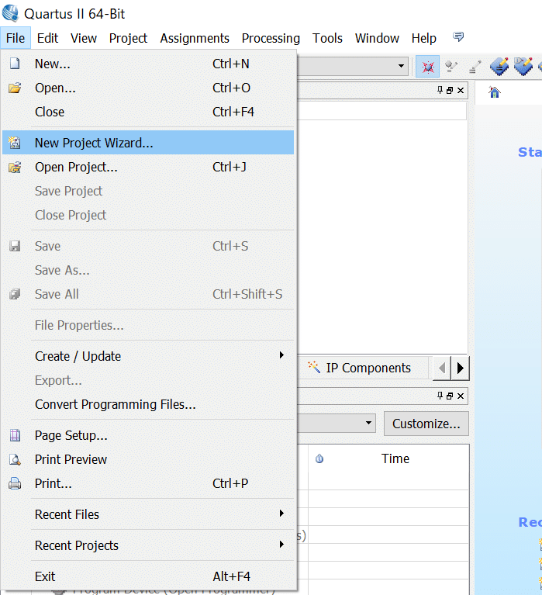
Task: Click the page grid icon beside Page Setup
Action: (x=15, y=435)
